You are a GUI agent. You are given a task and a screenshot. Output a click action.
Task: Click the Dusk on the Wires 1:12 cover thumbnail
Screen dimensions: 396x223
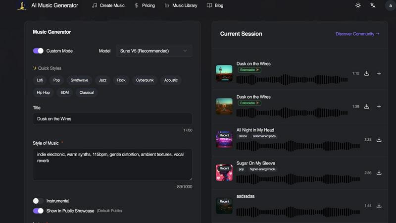pos(224,73)
